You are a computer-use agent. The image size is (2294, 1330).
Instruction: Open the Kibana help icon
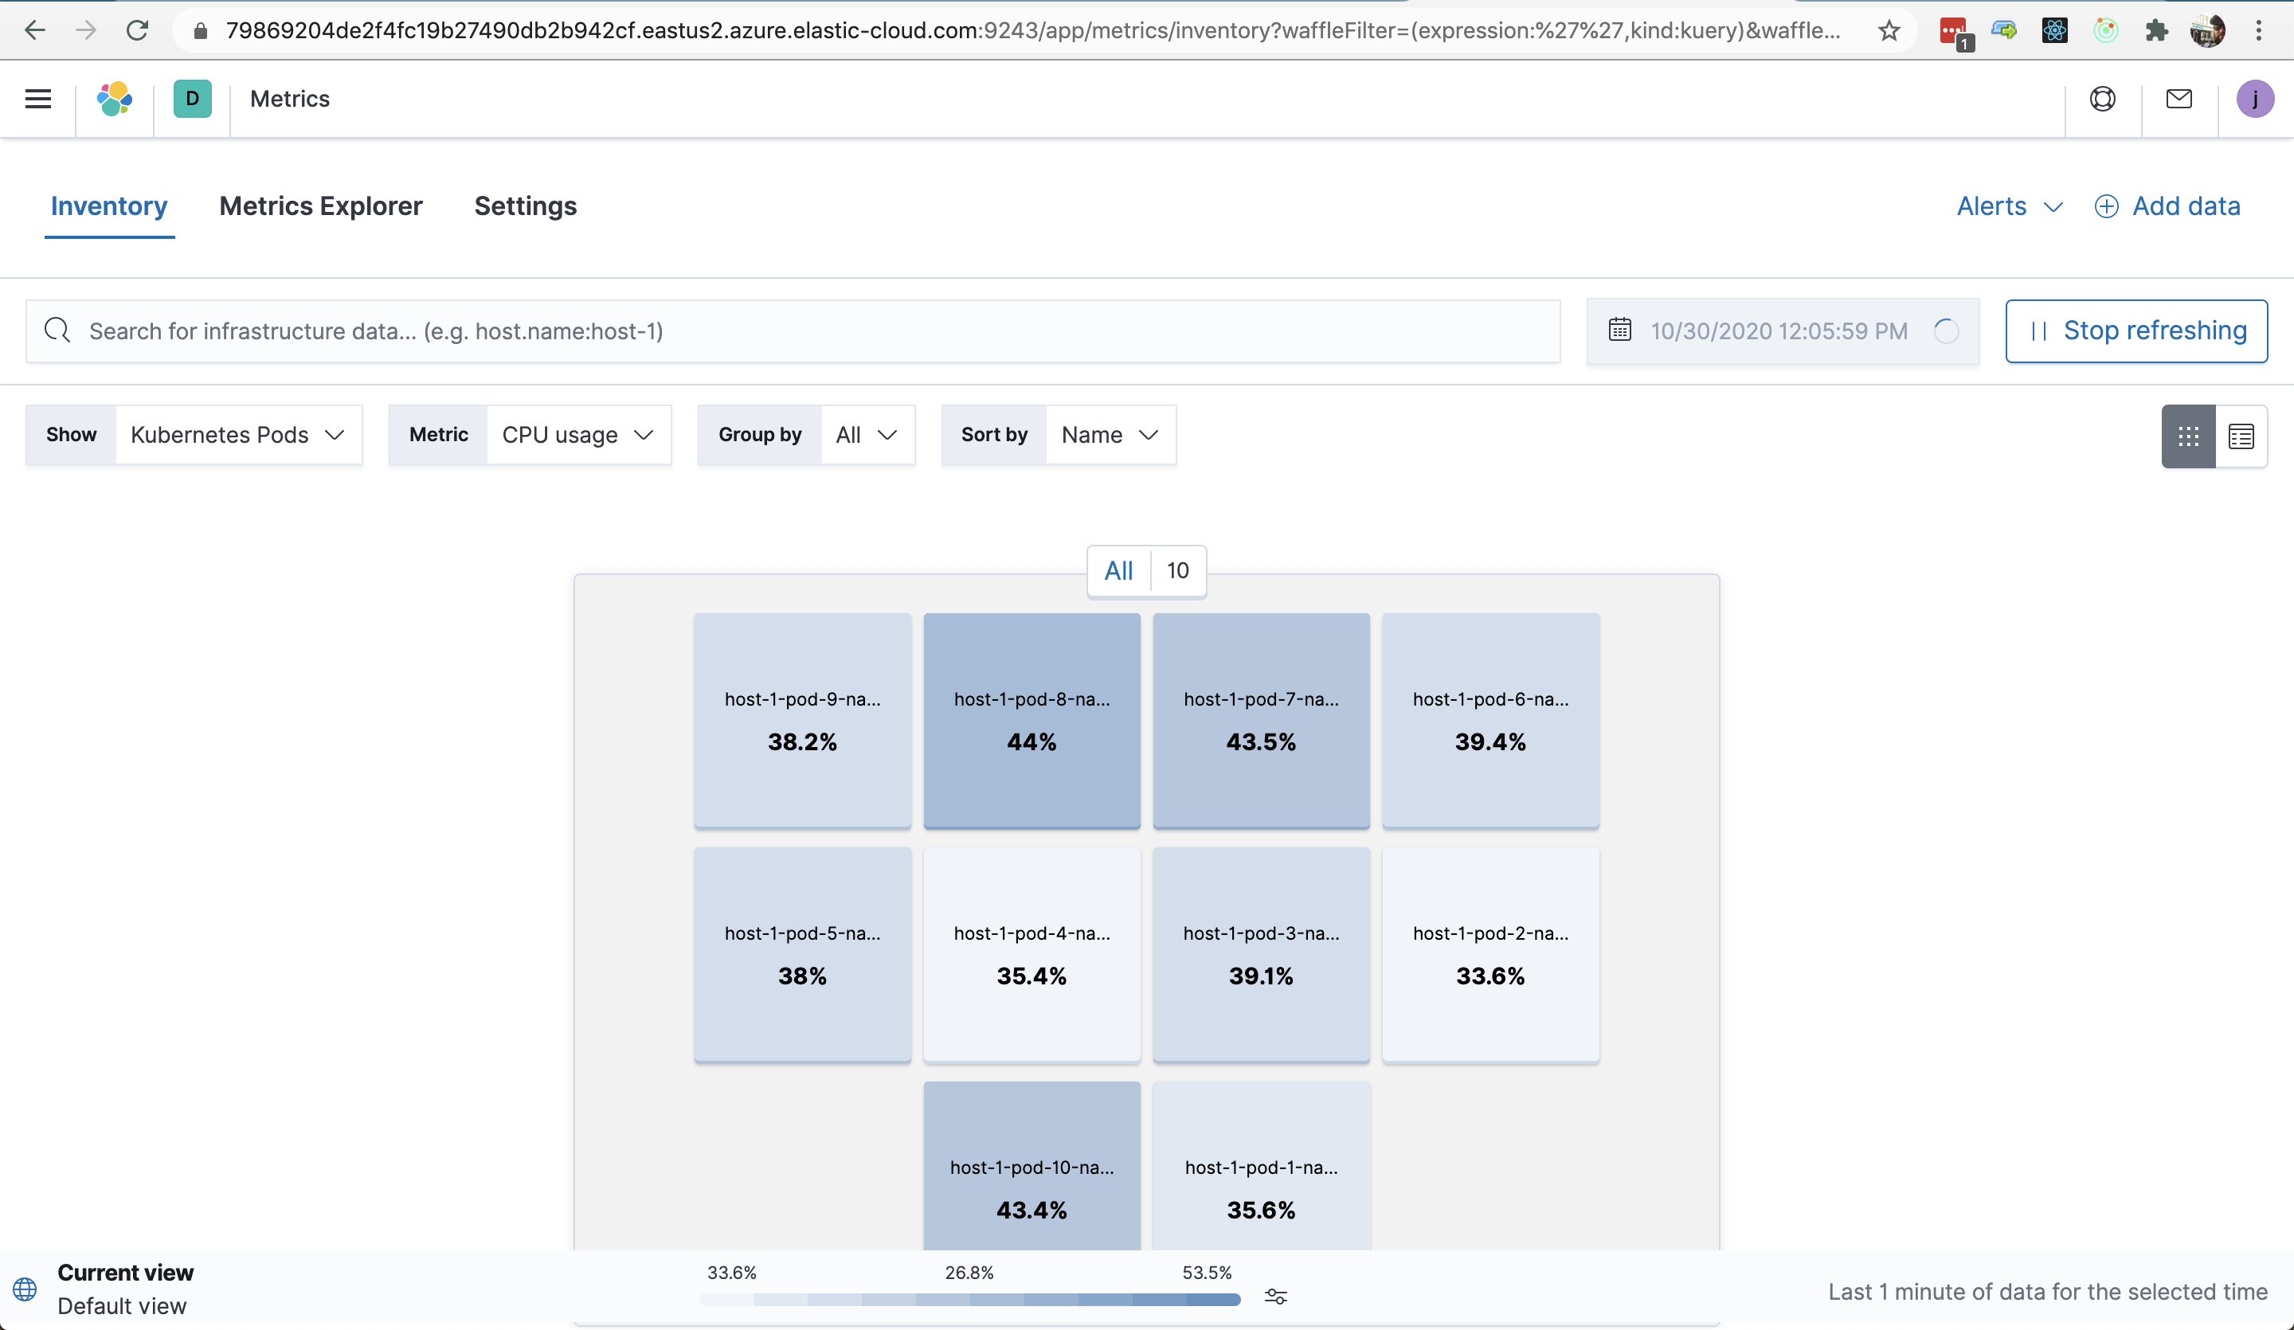pos(2102,98)
